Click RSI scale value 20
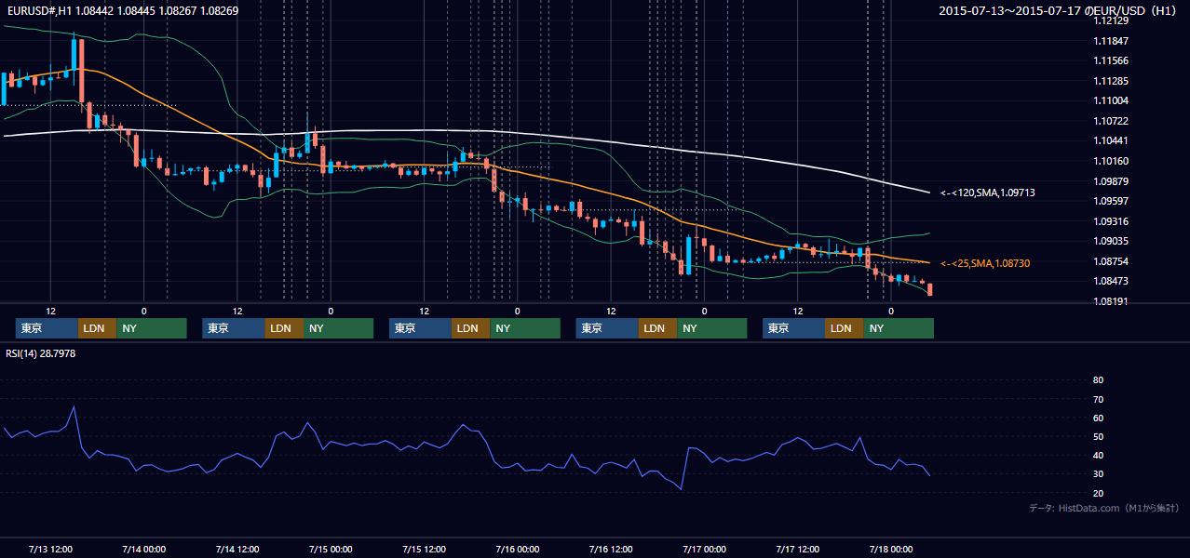Image resolution: width=1190 pixels, height=558 pixels. click(x=1098, y=493)
